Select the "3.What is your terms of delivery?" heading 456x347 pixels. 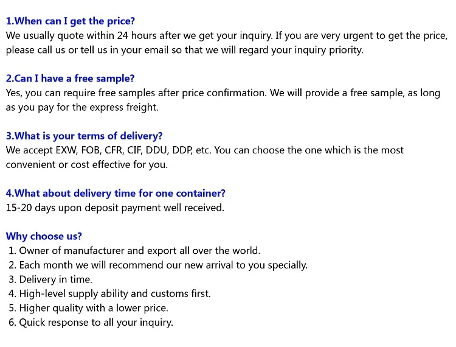pos(85,136)
